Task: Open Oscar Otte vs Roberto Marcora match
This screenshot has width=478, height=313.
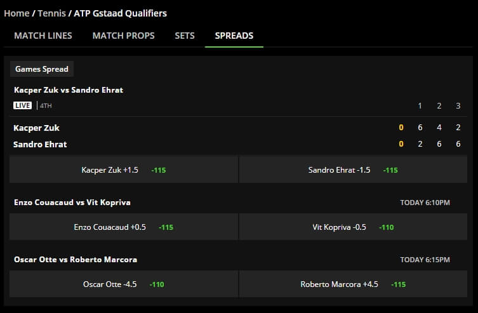Action: pyautogui.click(x=76, y=260)
